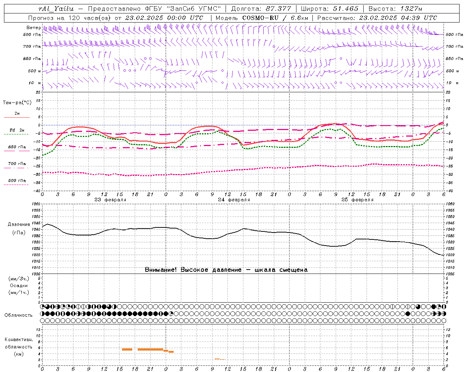The width and height of the screenshot is (465, 372).
Task: Select the (мм/3ч.) precipitation unit label
Action: point(19,279)
